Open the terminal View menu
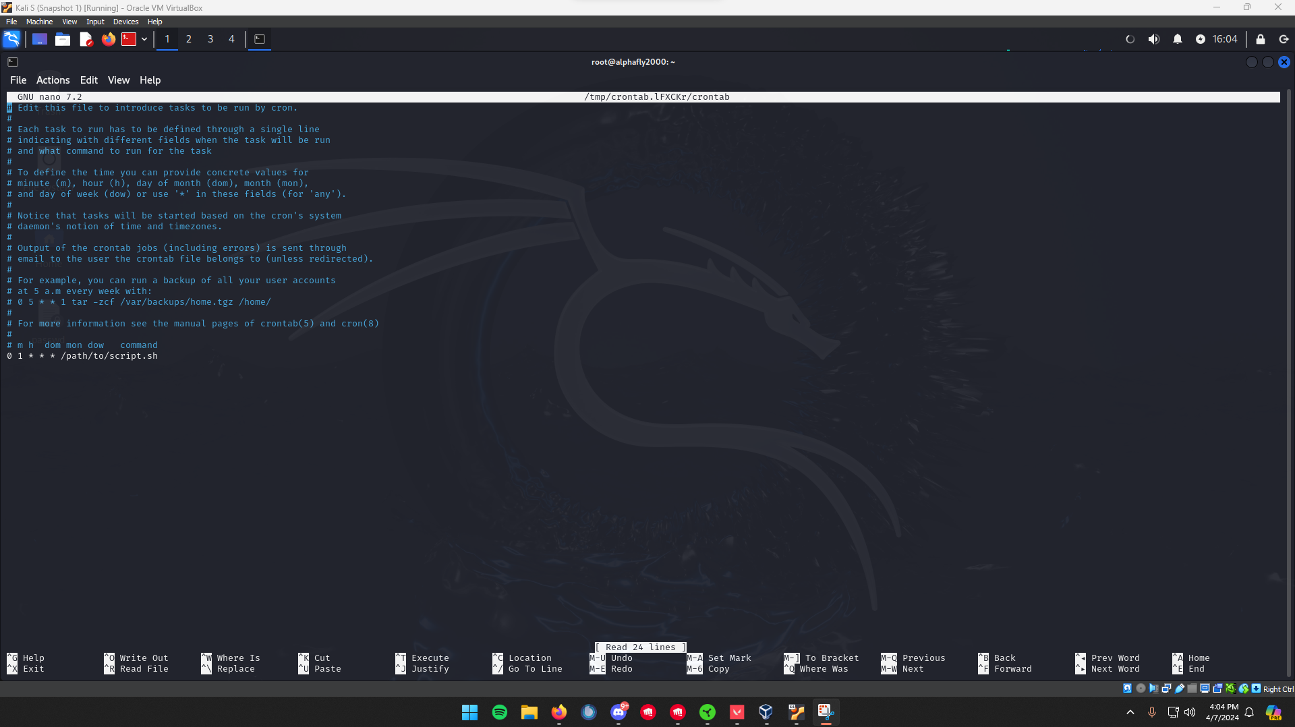 (119, 80)
